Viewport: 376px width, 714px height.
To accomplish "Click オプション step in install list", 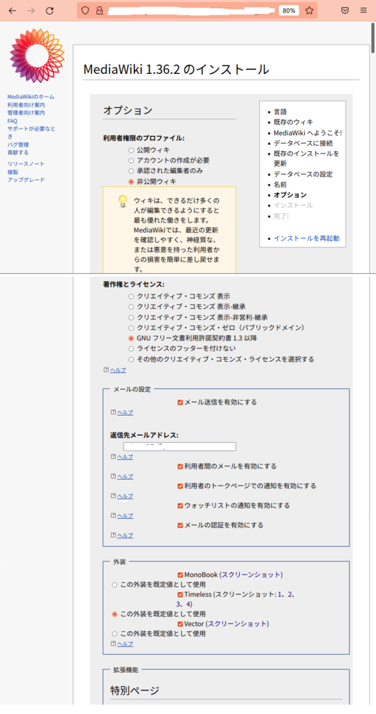I will pyautogui.click(x=290, y=195).
